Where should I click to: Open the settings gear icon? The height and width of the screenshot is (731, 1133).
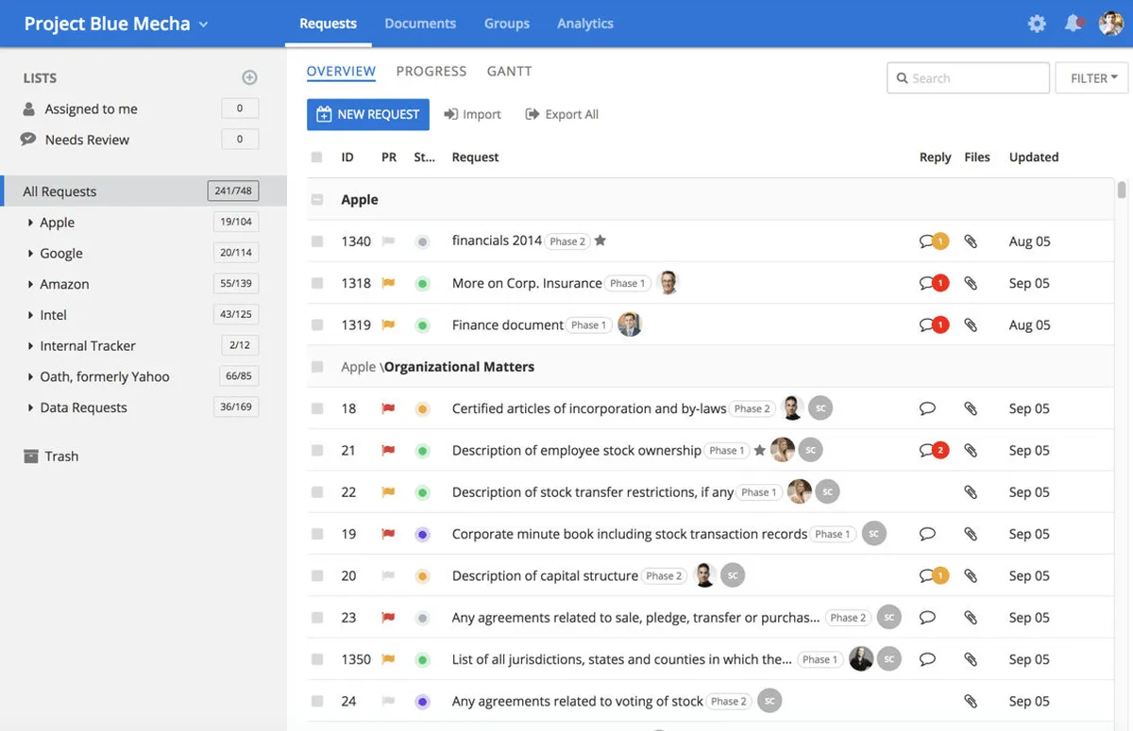pos(1037,24)
